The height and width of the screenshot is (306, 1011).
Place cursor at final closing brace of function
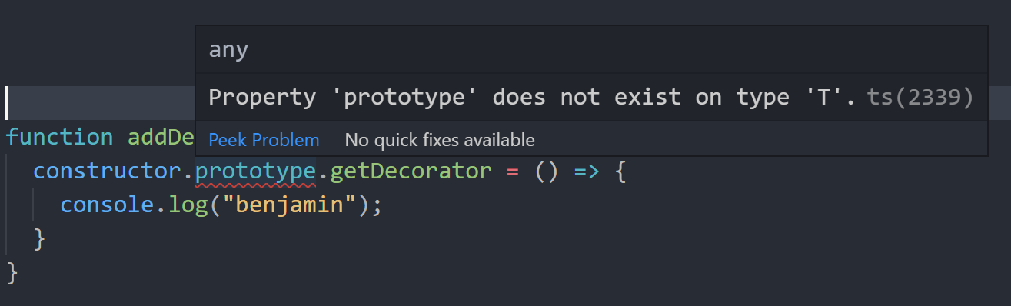[x=12, y=272]
